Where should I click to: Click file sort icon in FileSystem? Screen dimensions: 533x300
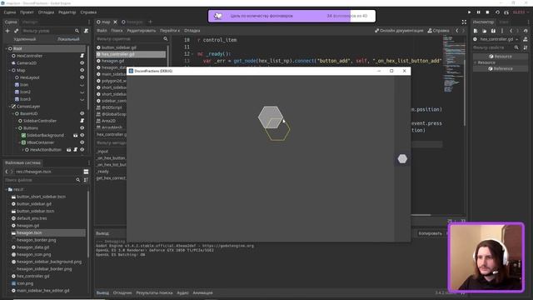click(86, 180)
